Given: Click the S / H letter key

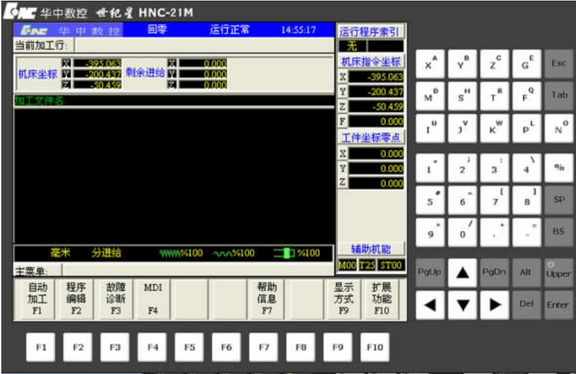Looking at the screenshot, I should tap(462, 96).
